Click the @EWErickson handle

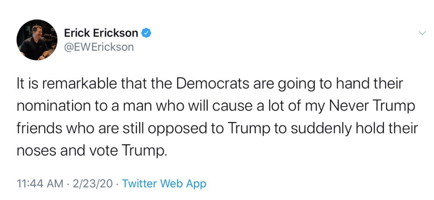[x=99, y=47]
